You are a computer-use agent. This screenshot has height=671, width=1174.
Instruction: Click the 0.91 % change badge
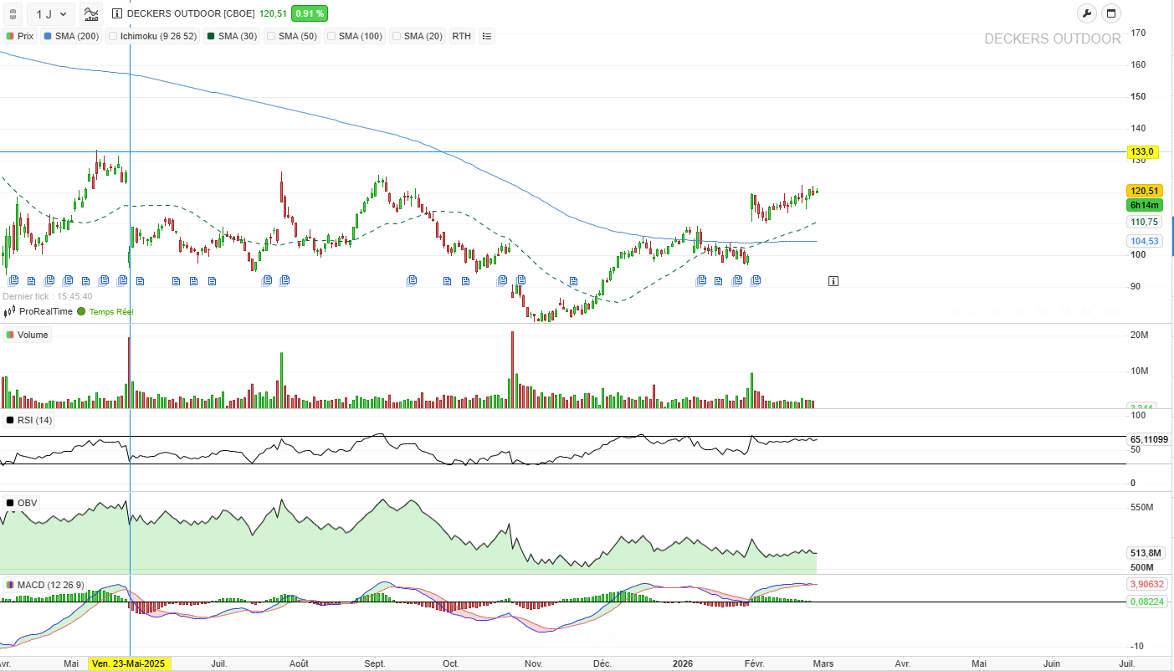(309, 13)
